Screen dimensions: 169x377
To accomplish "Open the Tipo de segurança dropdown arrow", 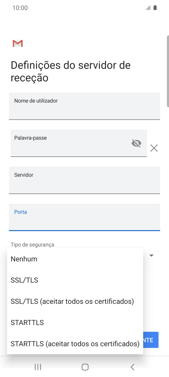I will [x=151, y=255].
